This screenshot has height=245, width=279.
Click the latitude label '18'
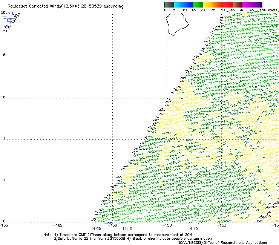coord(3,55)
